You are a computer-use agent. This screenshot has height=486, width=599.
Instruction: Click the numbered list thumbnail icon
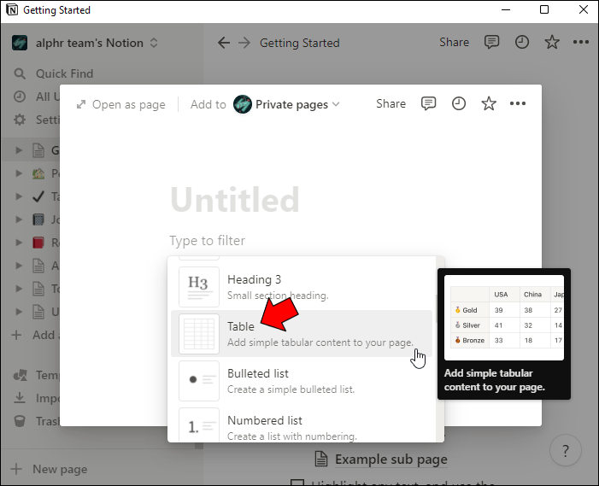click(x=199, y=425)
